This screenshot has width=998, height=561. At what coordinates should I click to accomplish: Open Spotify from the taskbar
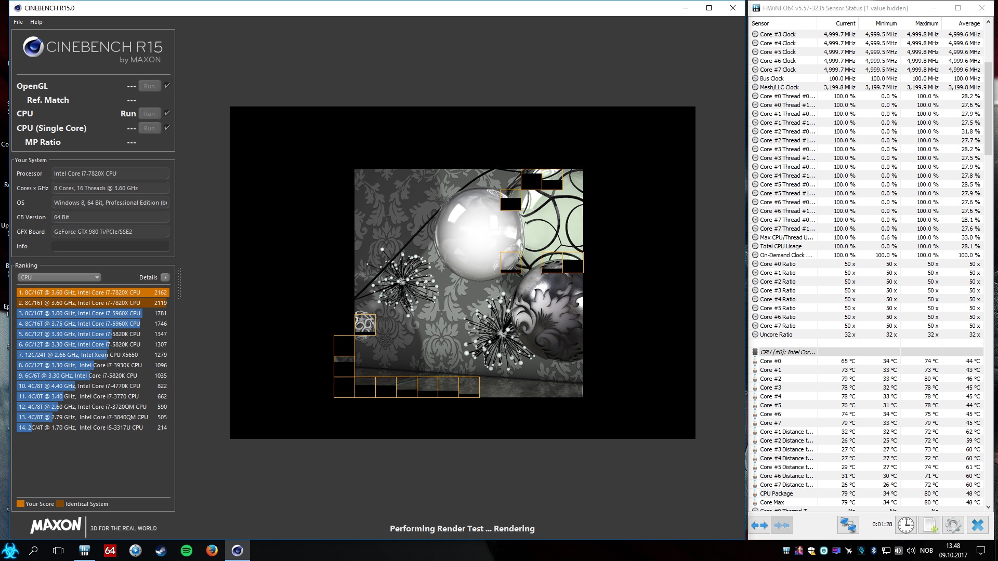pos(186,551)
